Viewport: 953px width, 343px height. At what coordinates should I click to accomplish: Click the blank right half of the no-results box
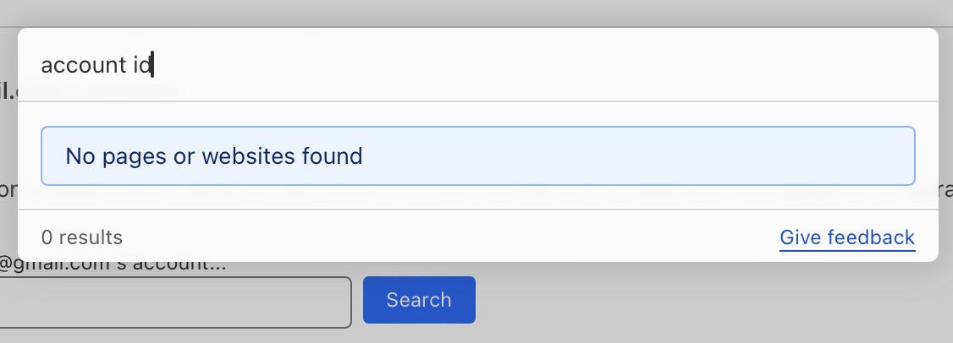(x=694, y=155)
